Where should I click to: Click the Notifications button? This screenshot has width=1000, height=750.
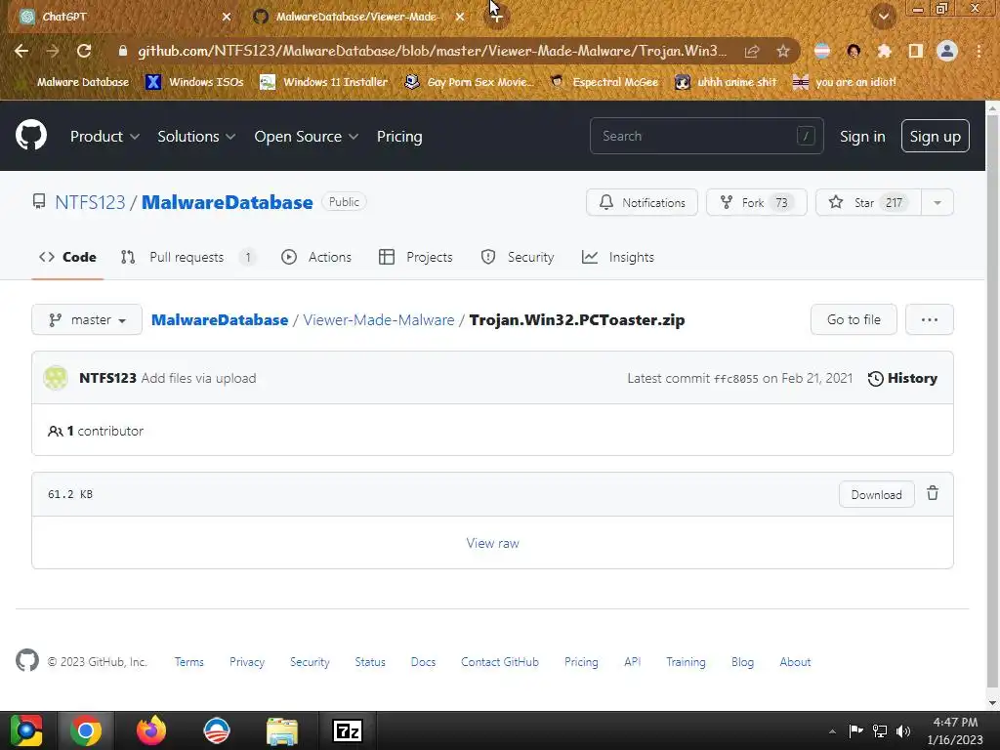[x=642, y=203]
